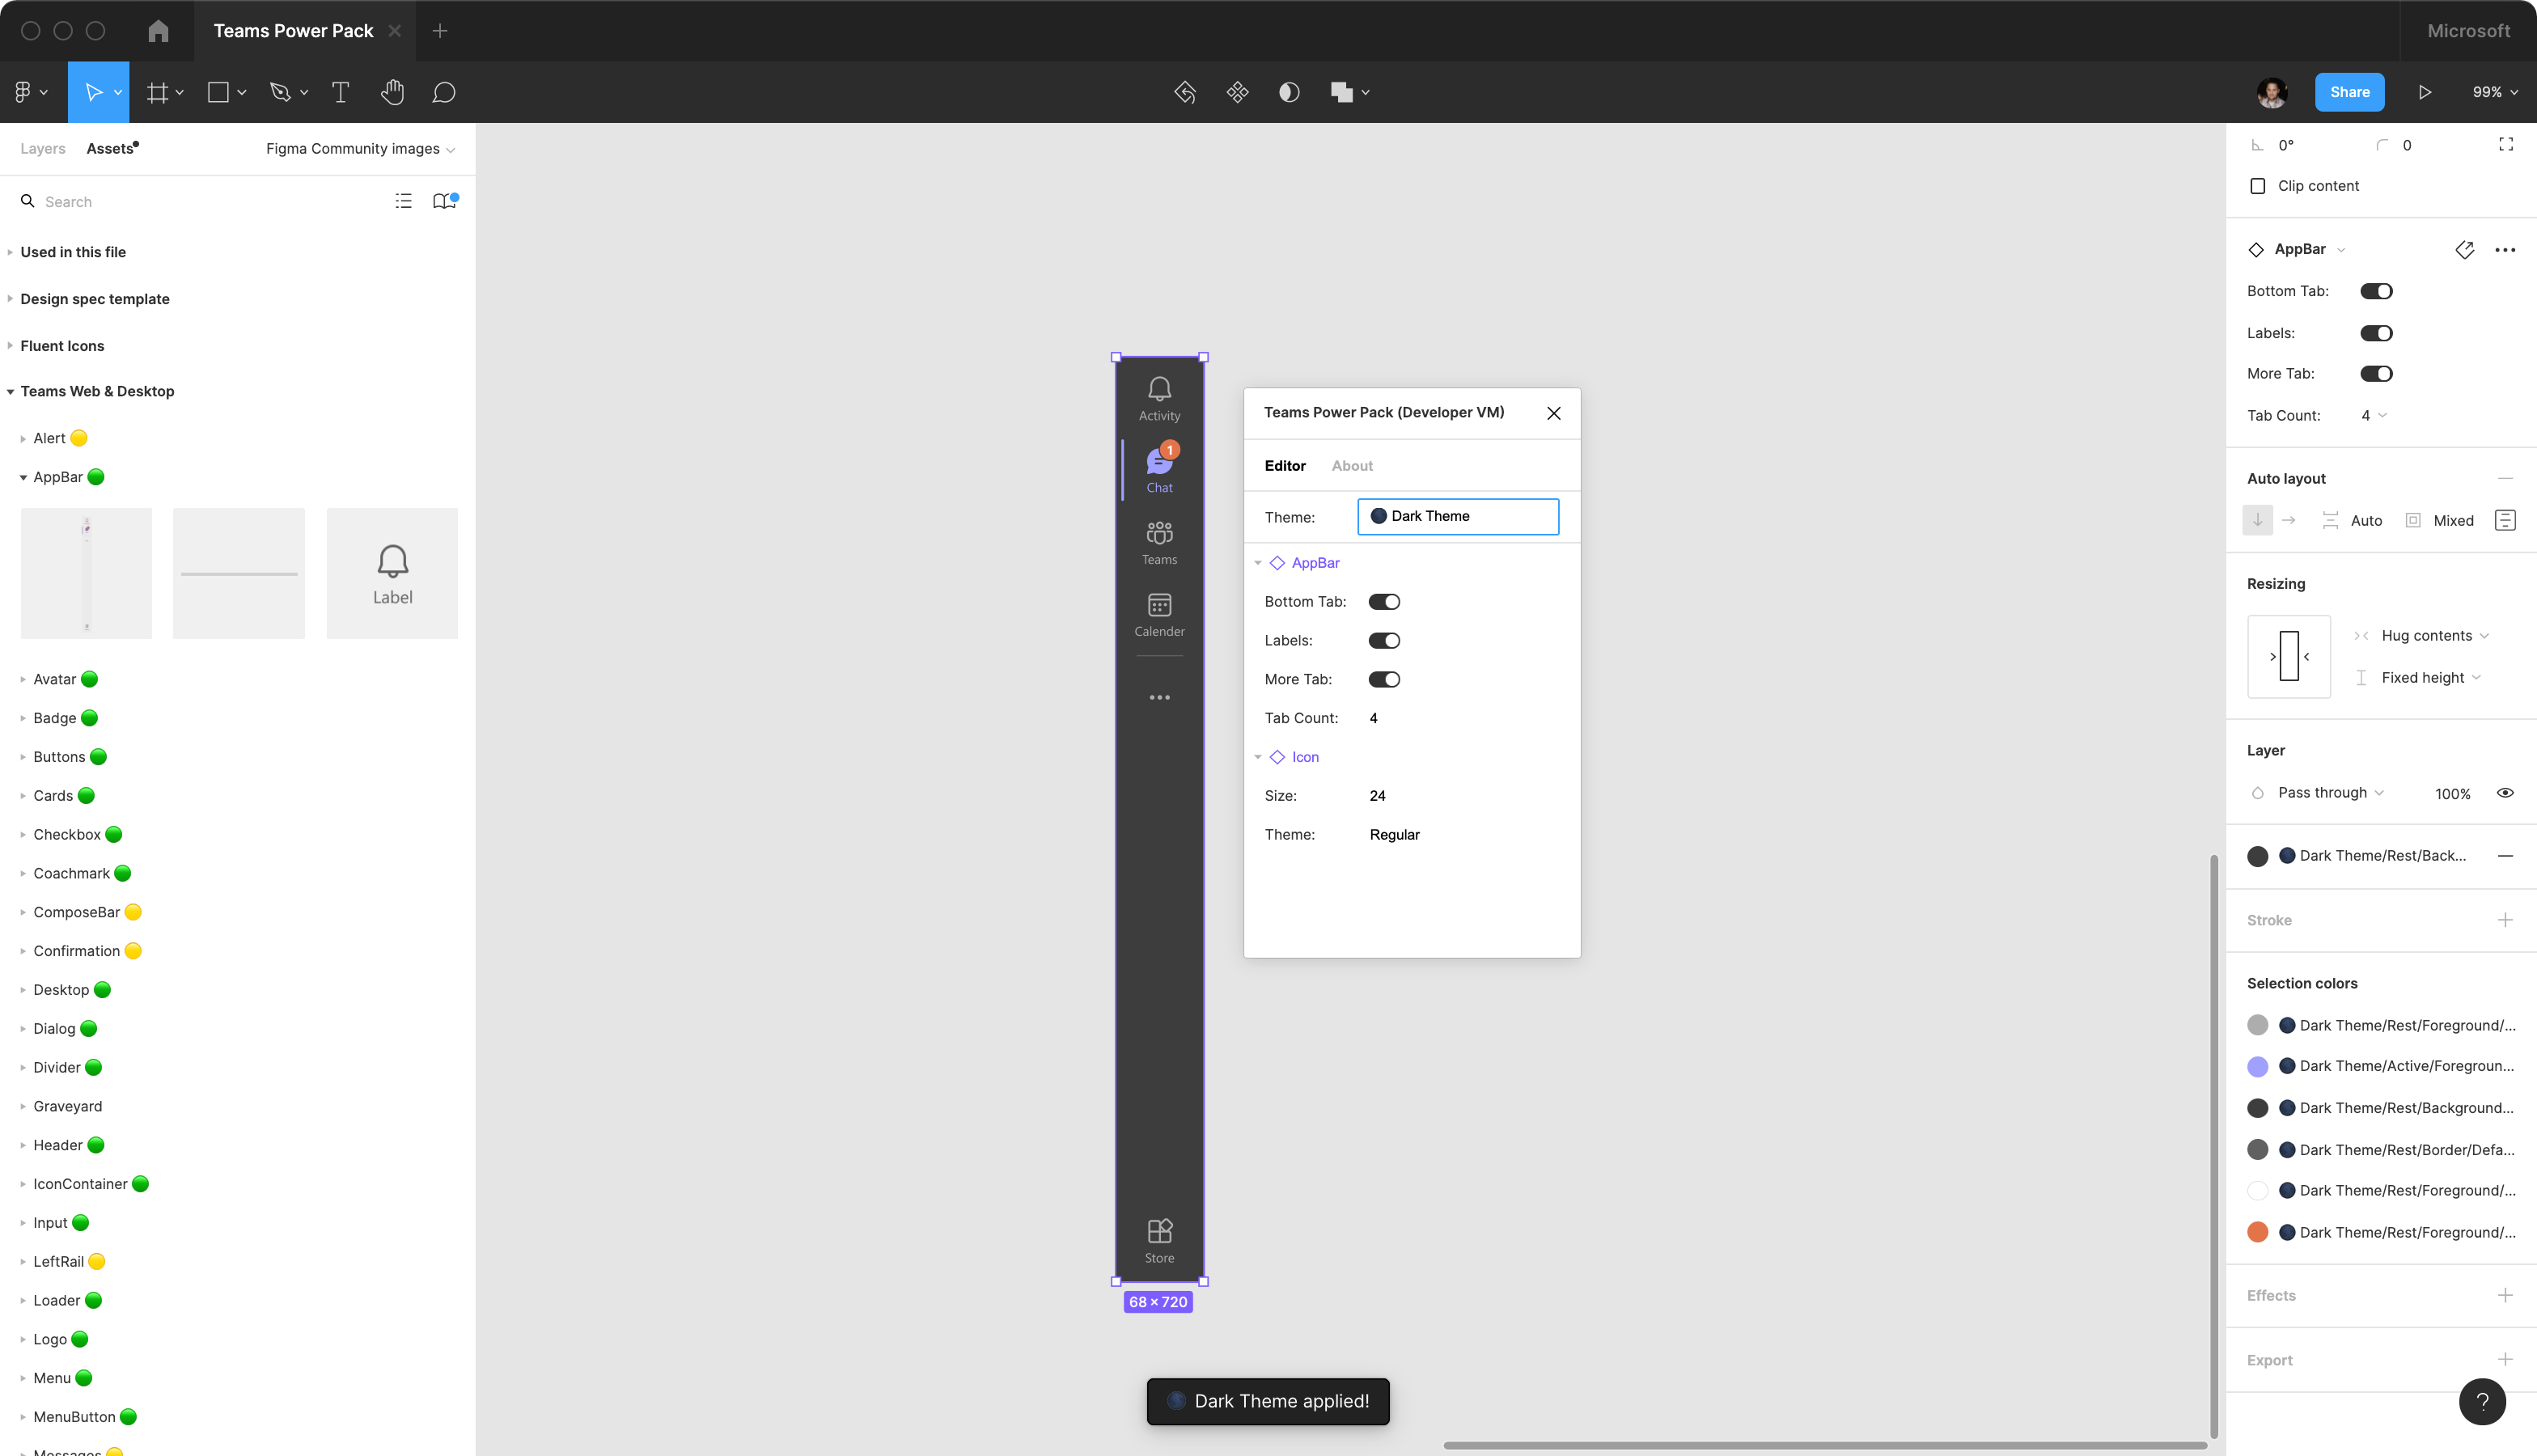This screenshot has height=1456, width=2537.
Task: Open Tab Count dropdown in properties panel
Action: 2374,416
